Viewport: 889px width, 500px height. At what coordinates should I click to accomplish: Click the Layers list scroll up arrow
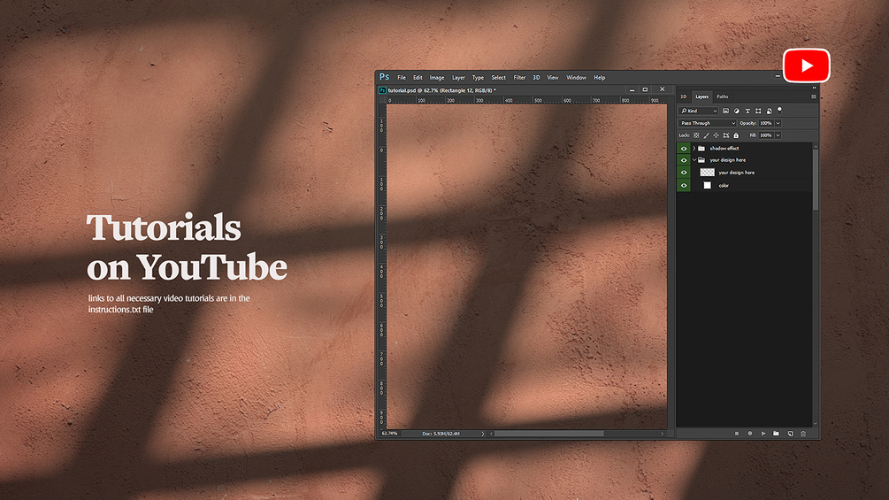[816, 146]
